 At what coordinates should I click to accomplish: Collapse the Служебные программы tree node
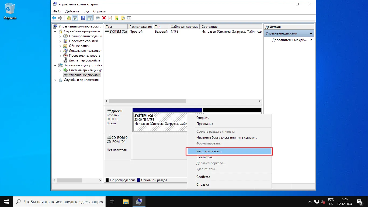55,31
